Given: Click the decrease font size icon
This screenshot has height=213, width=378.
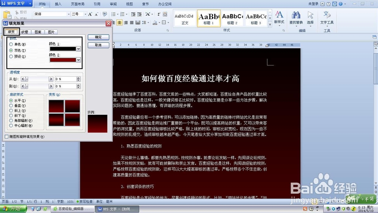Looking at the screenshot, I should pyautogui.click(x=96, y=14).
